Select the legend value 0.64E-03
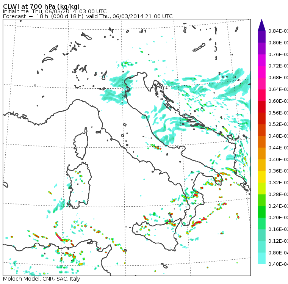 pos(278,89)
